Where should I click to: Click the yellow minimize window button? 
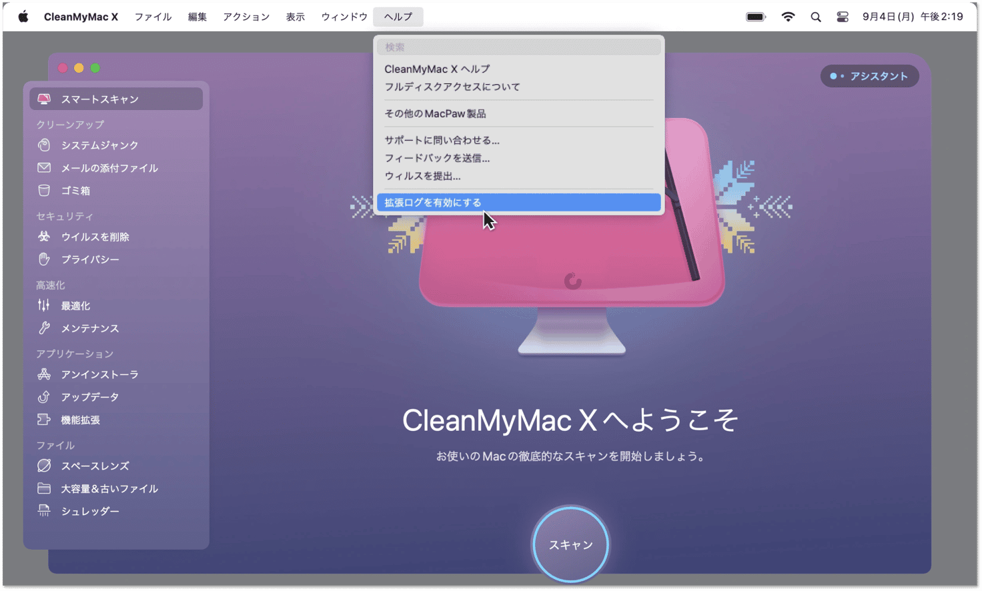pos(79,68)
